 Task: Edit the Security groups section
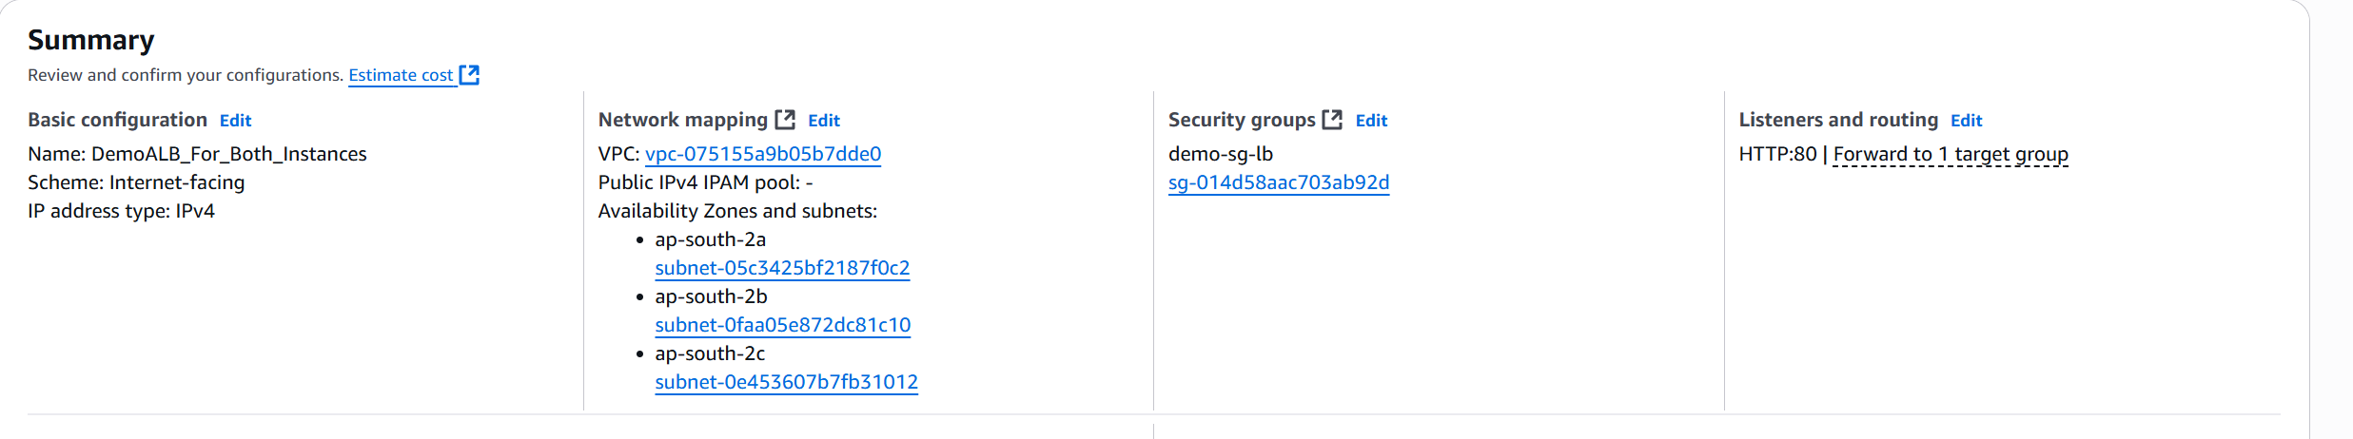click(1371, 121)
